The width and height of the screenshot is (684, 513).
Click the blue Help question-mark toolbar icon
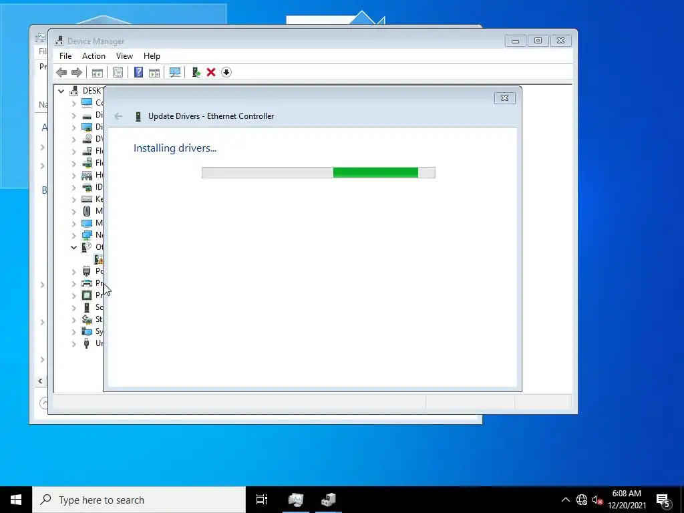(x=138, y=72)
